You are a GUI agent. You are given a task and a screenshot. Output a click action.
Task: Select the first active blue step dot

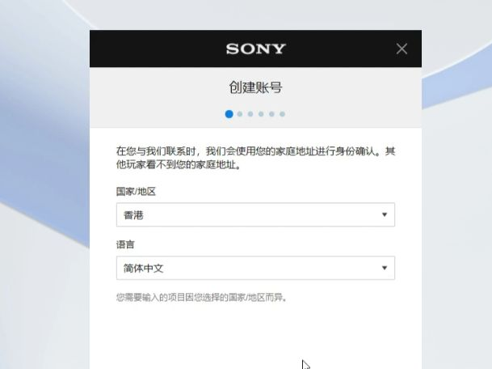229,114
